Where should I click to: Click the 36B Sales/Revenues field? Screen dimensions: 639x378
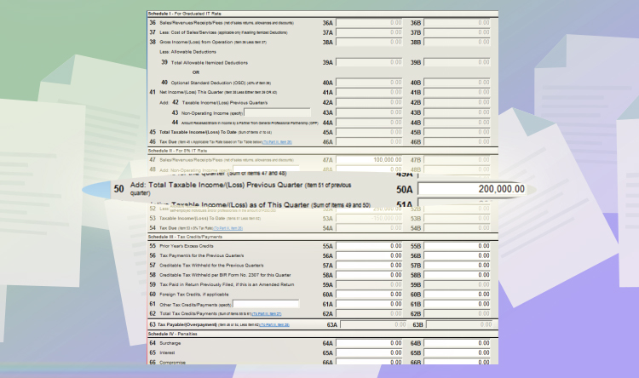tap(458, 23)
